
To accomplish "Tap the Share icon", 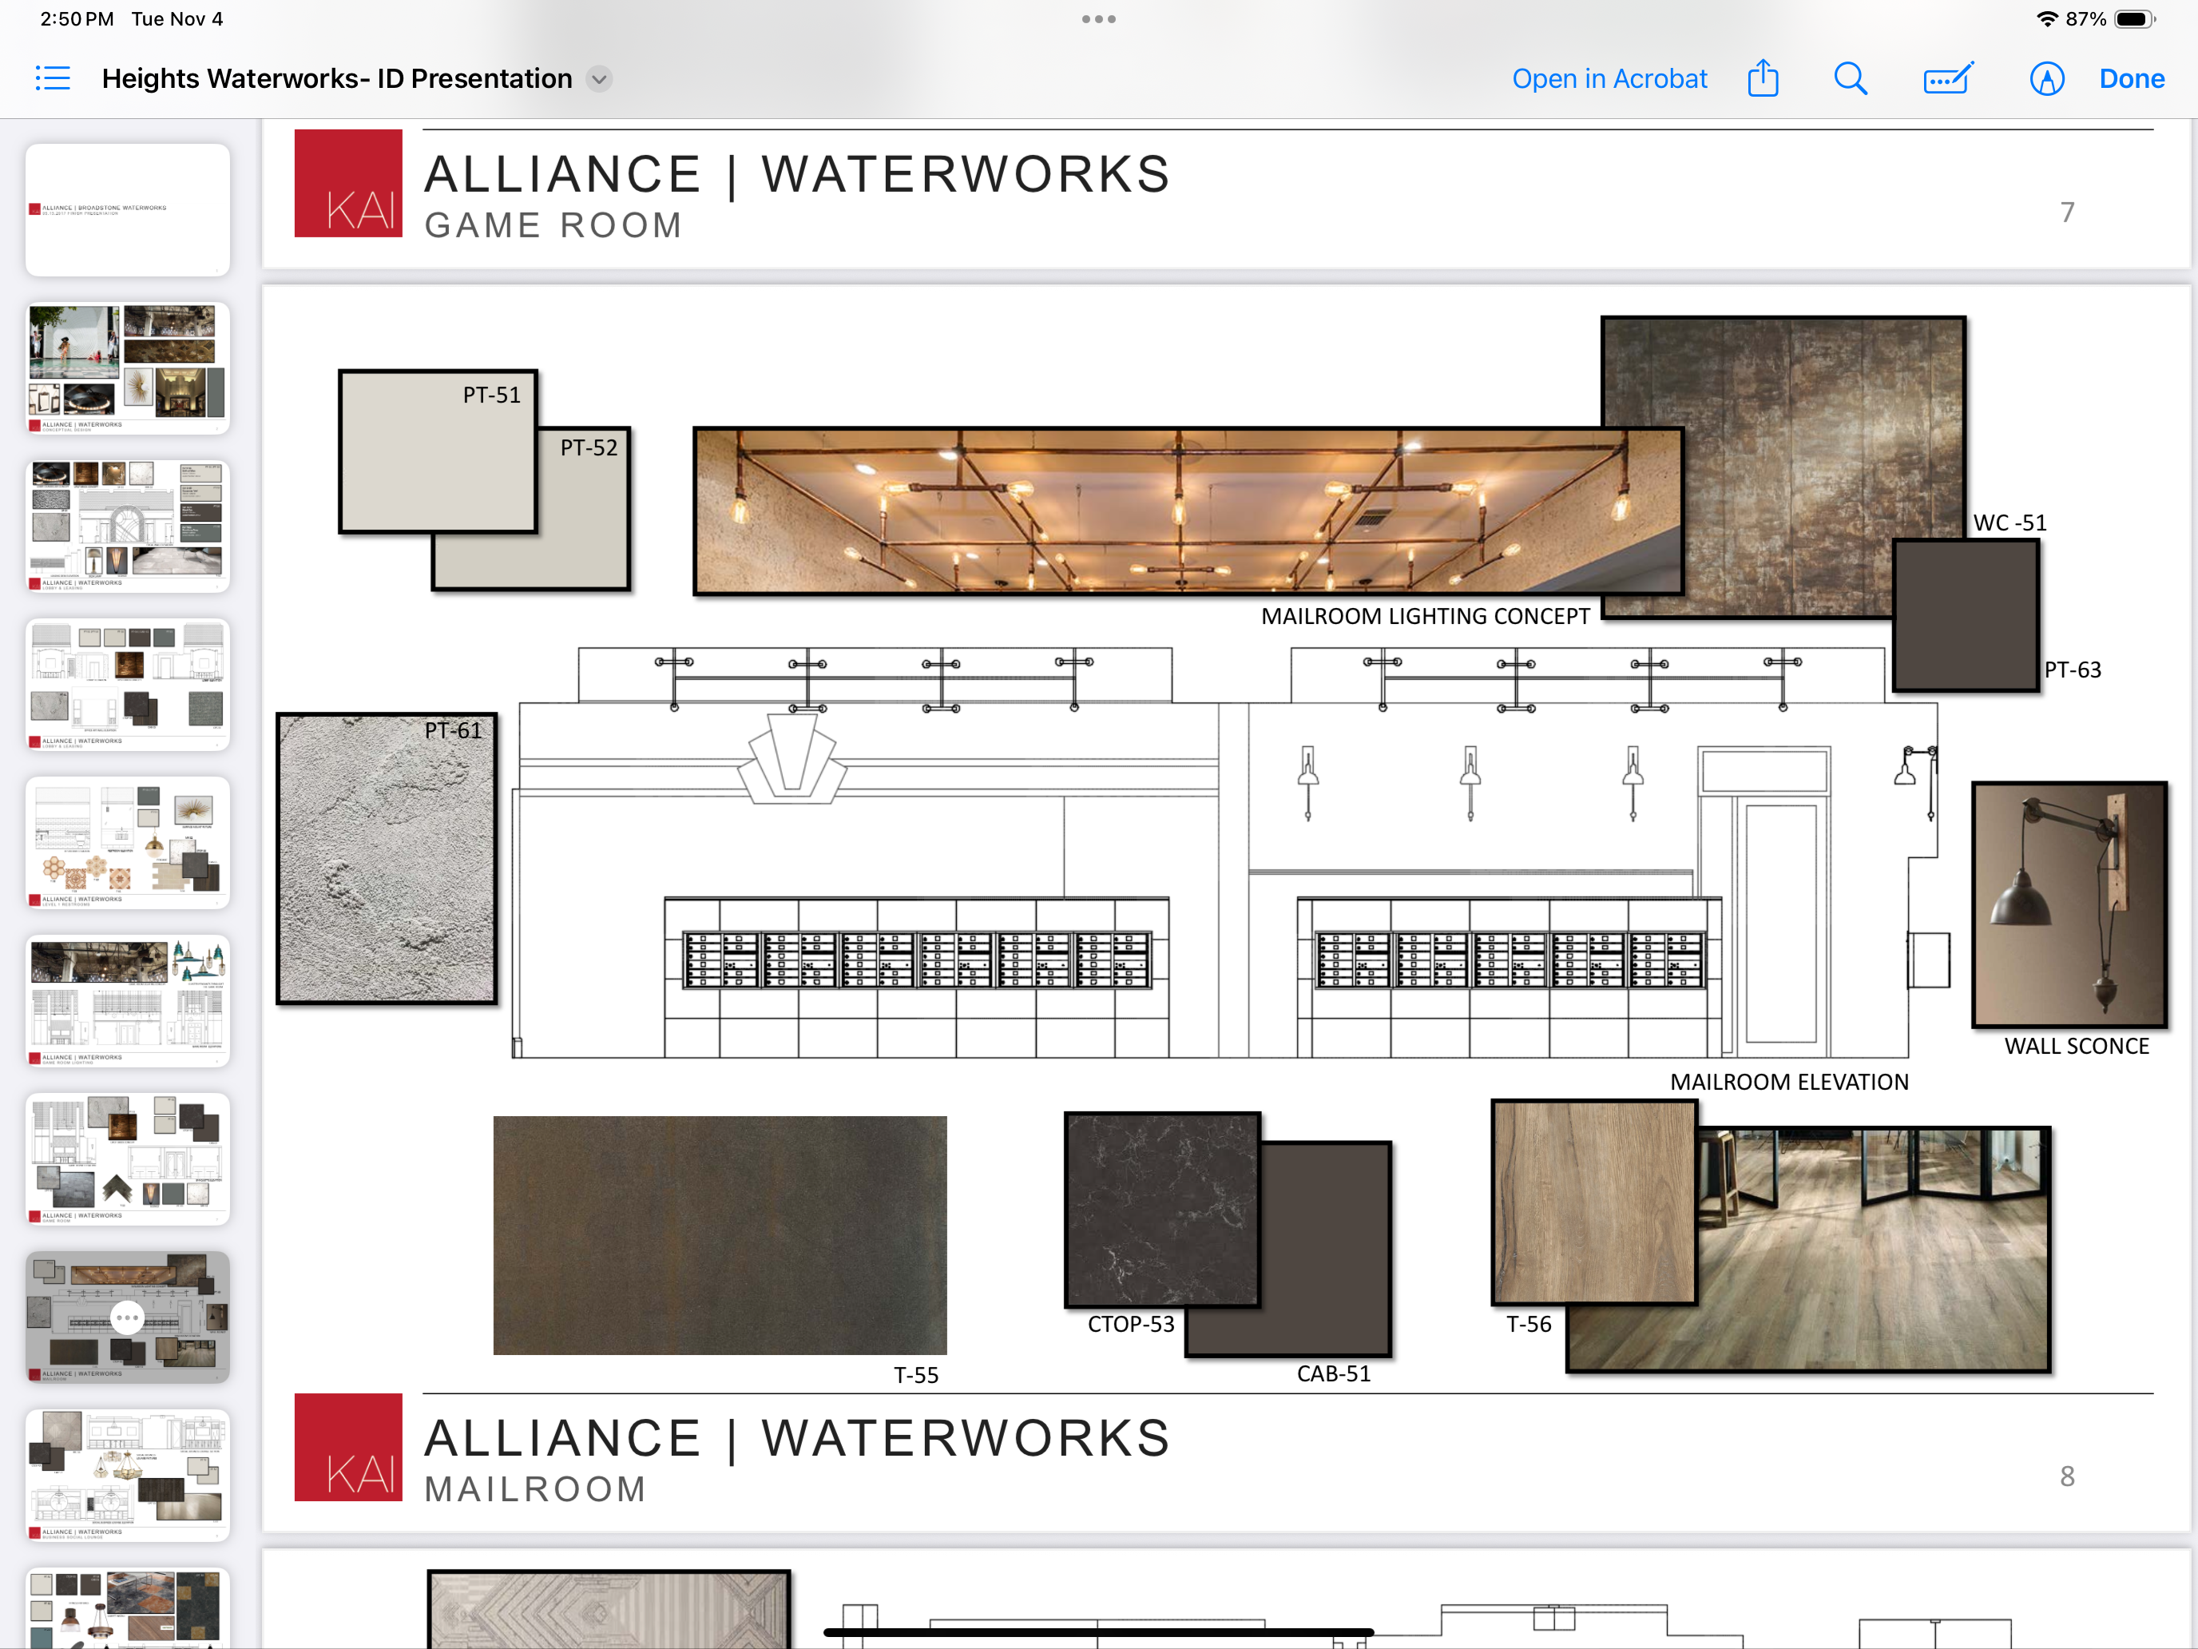I will coord(1762,78).
